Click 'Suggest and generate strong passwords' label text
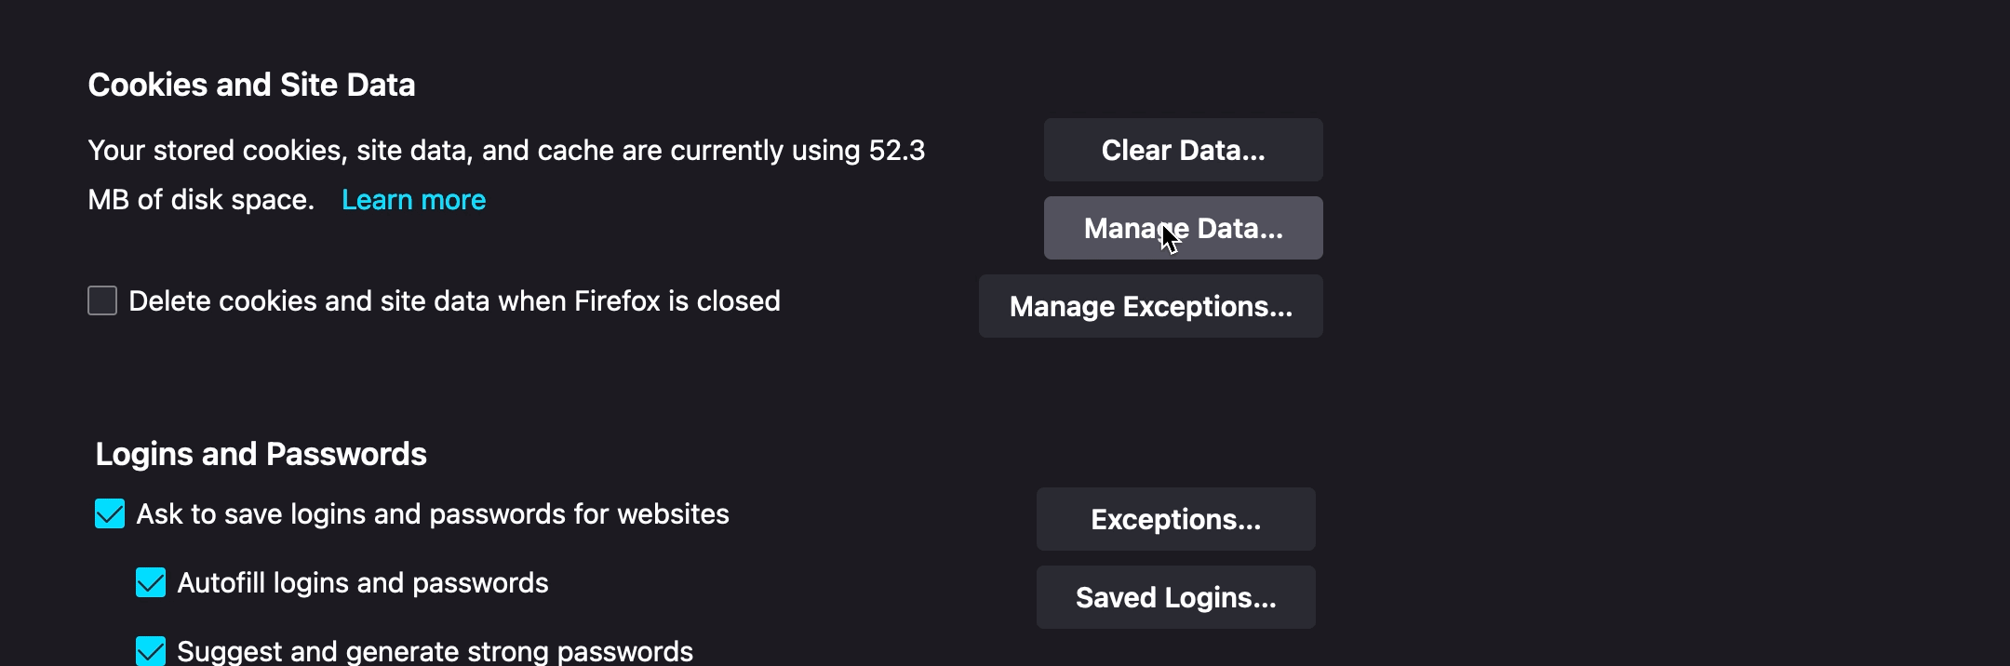Image resolution: width=2010 pixels, height=666 pixels. coord(435,651)
